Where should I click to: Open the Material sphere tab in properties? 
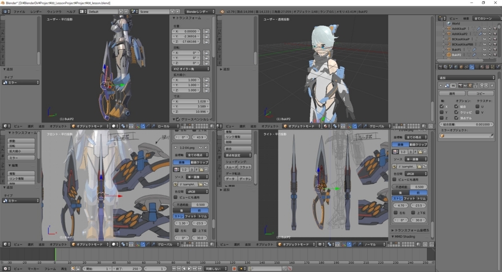pyautogui.click(x=482, y=67)
